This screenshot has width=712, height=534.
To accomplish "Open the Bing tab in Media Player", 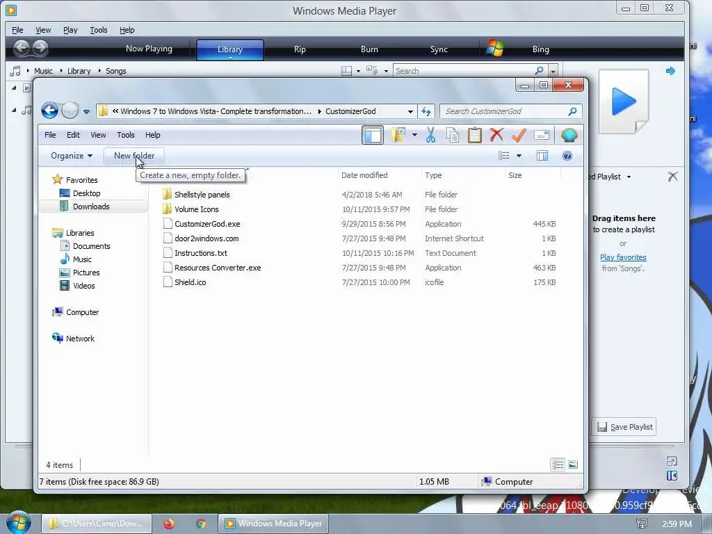I will 540,49.
